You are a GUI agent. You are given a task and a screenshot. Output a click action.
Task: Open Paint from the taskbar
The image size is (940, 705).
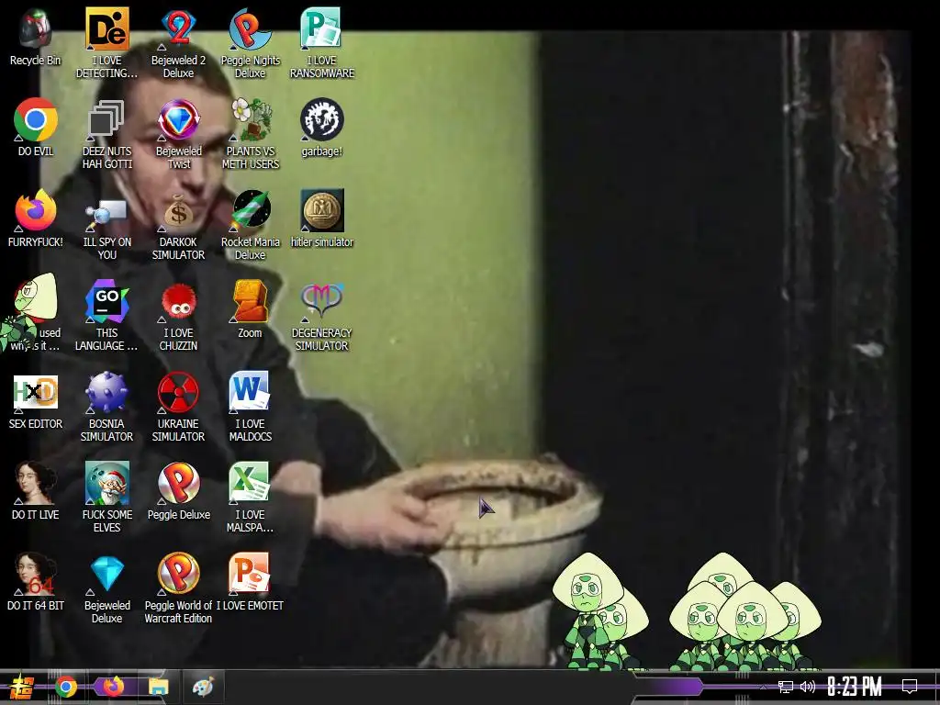[x=203, y=687]
